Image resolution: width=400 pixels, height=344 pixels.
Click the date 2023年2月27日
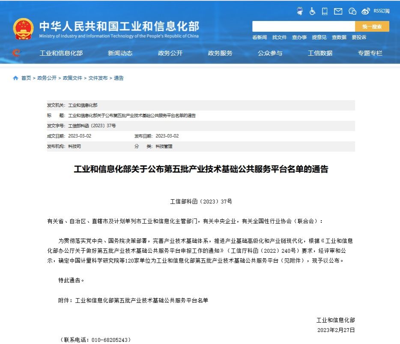pos(336,330)
